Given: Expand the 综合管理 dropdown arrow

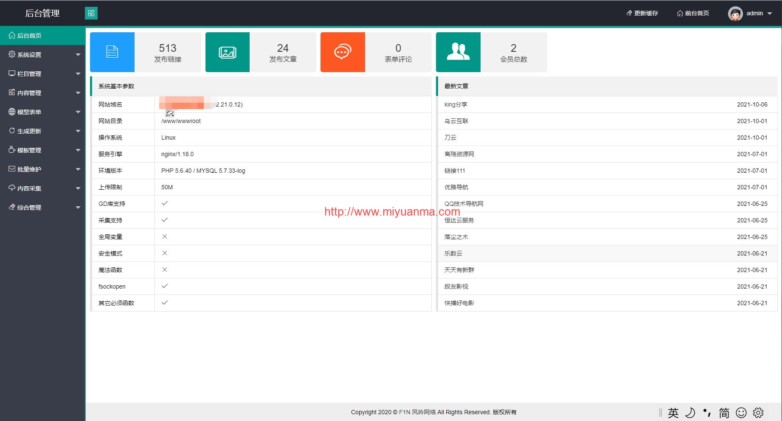Looking at the screenshot, I should coord(78,208).
